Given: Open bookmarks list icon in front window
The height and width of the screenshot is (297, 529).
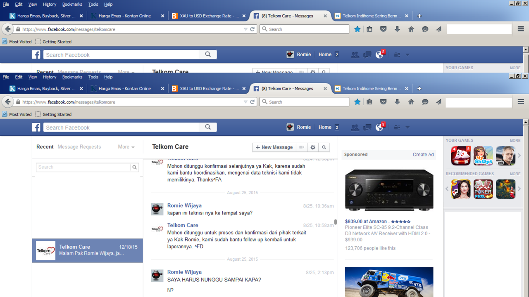Looking at the screenshot, I should click(x=369, y=102).
